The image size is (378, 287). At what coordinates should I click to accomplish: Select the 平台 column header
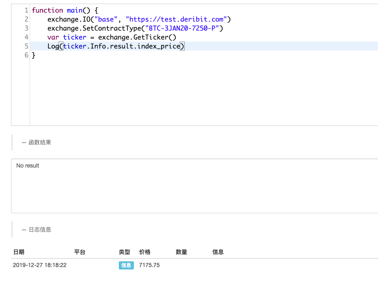(x=80, y=252)
